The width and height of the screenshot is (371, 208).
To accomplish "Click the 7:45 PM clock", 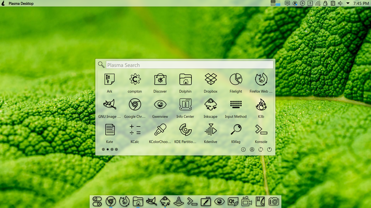I will [x=361, y=4].
